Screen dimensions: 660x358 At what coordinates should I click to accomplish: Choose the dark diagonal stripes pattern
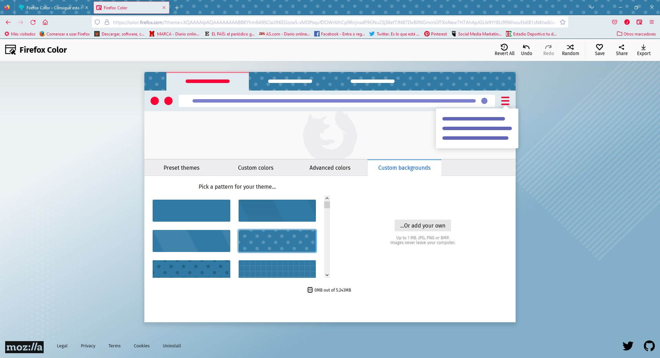click(x=277, y=211)
